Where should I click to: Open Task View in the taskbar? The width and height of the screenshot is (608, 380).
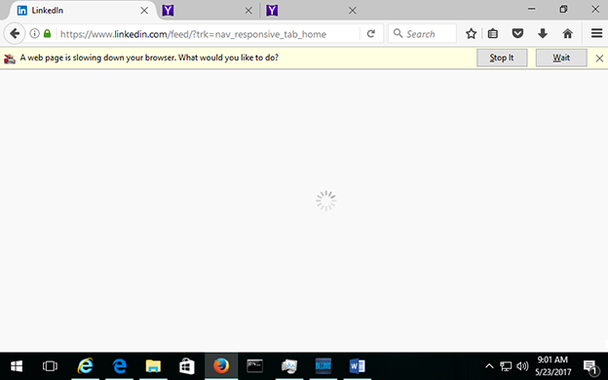coord(50,366)
